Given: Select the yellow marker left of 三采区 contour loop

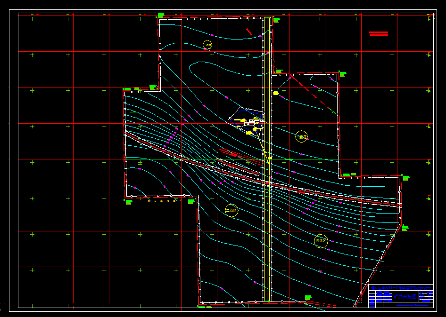Looking at the screenshot, I should click(276, 93).
